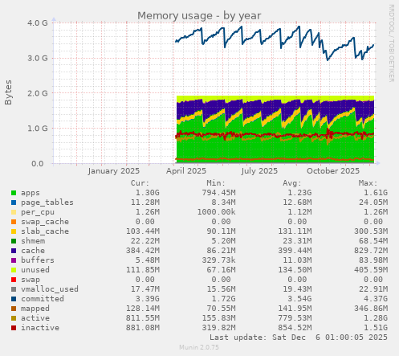Click the committed dark blue legend swatch
The height and width of the screenshot is (356, 399).
14,299
